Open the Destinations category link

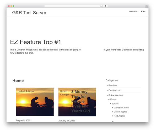(x=114, y=90)
